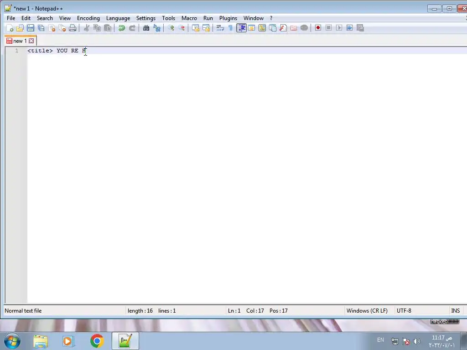
Task: Open File Explorer from taskbar
Action: tap(41, 341)
